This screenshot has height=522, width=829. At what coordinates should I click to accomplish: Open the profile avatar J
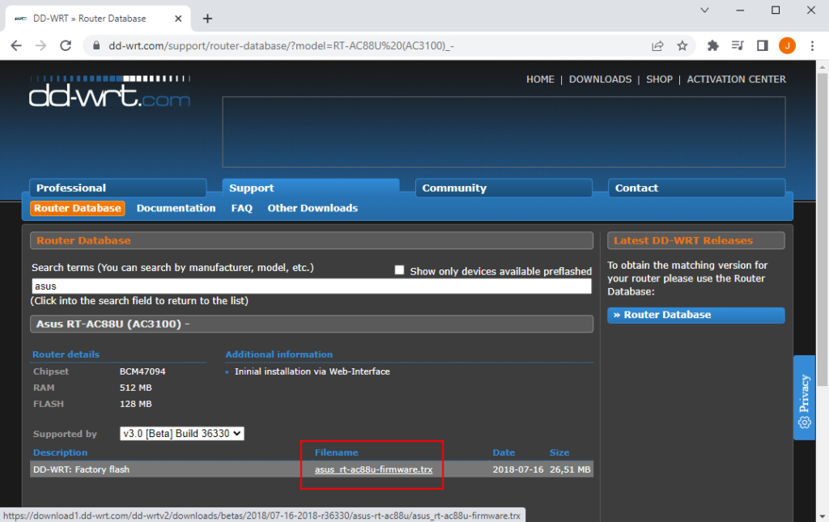pyautogui.click(x=787, y=46)
